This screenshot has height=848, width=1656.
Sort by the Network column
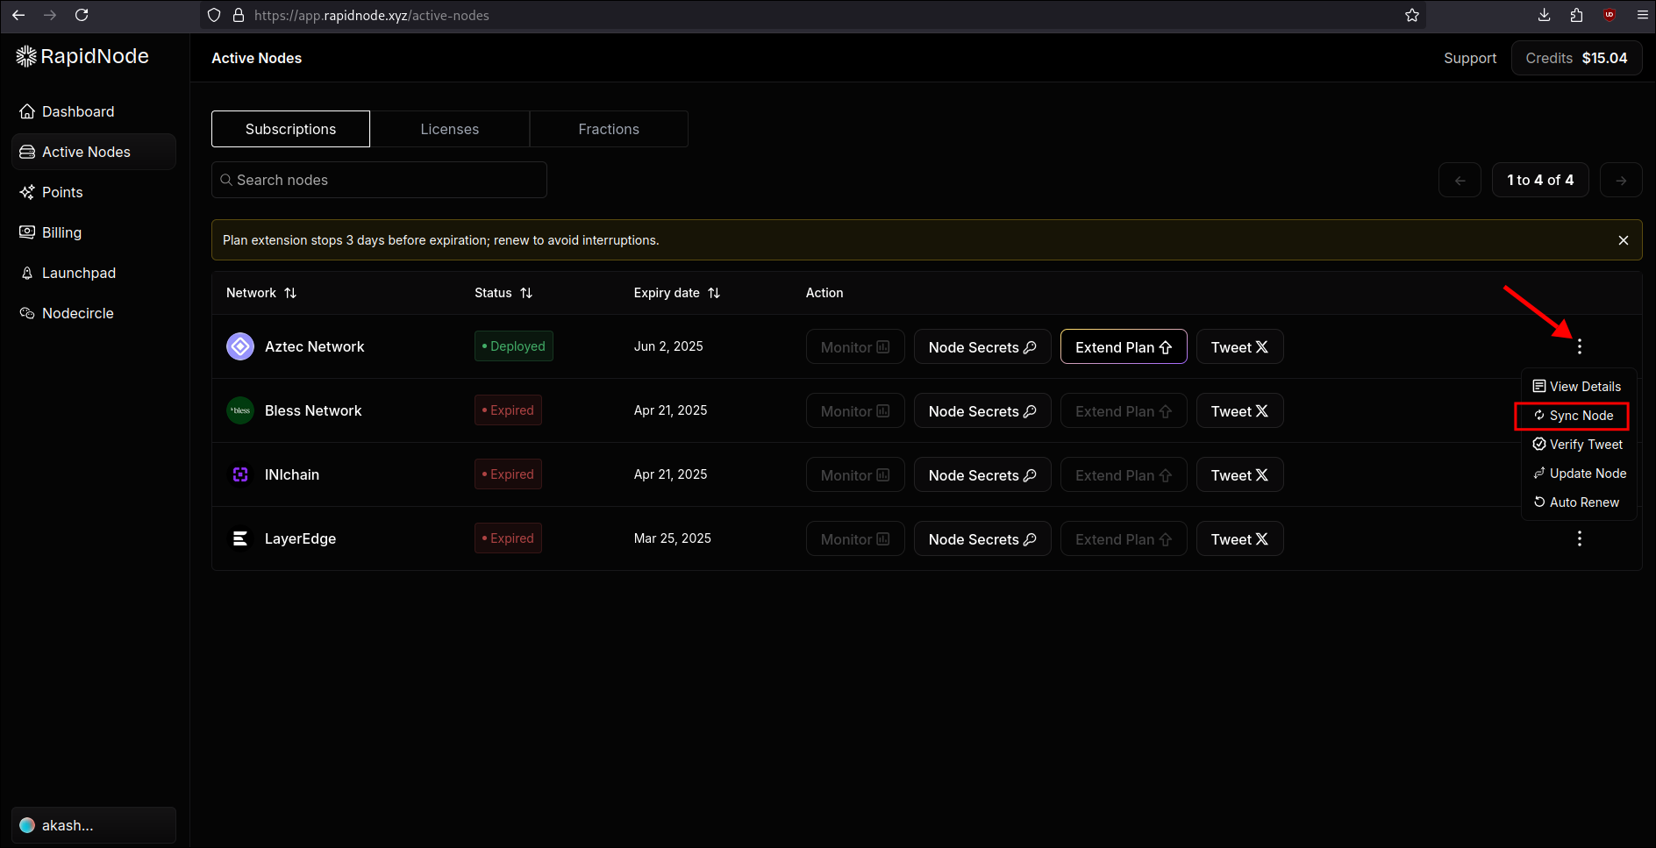tap(261, 293)
